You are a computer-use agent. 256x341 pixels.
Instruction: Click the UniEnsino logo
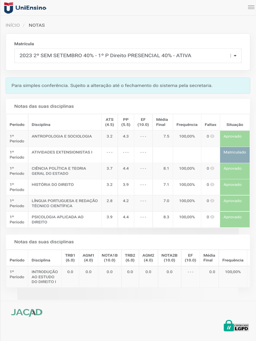25,8
